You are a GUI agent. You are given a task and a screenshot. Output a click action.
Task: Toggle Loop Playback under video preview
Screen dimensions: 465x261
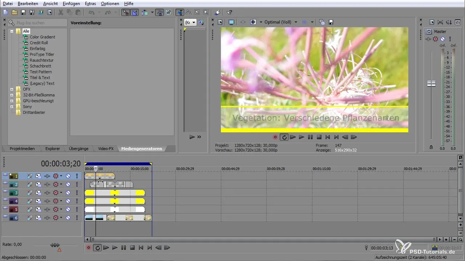coord(284,137)
